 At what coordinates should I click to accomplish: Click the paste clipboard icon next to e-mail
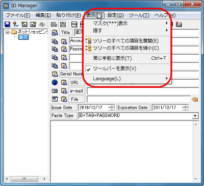click(64, 91)
